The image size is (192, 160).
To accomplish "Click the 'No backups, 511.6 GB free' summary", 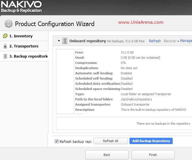I will pos(126,41).
